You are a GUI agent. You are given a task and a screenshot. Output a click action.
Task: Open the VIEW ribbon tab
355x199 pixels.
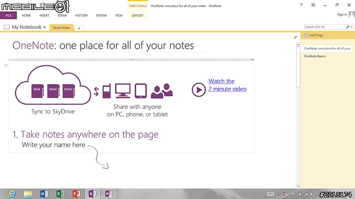tap(119, 15)
